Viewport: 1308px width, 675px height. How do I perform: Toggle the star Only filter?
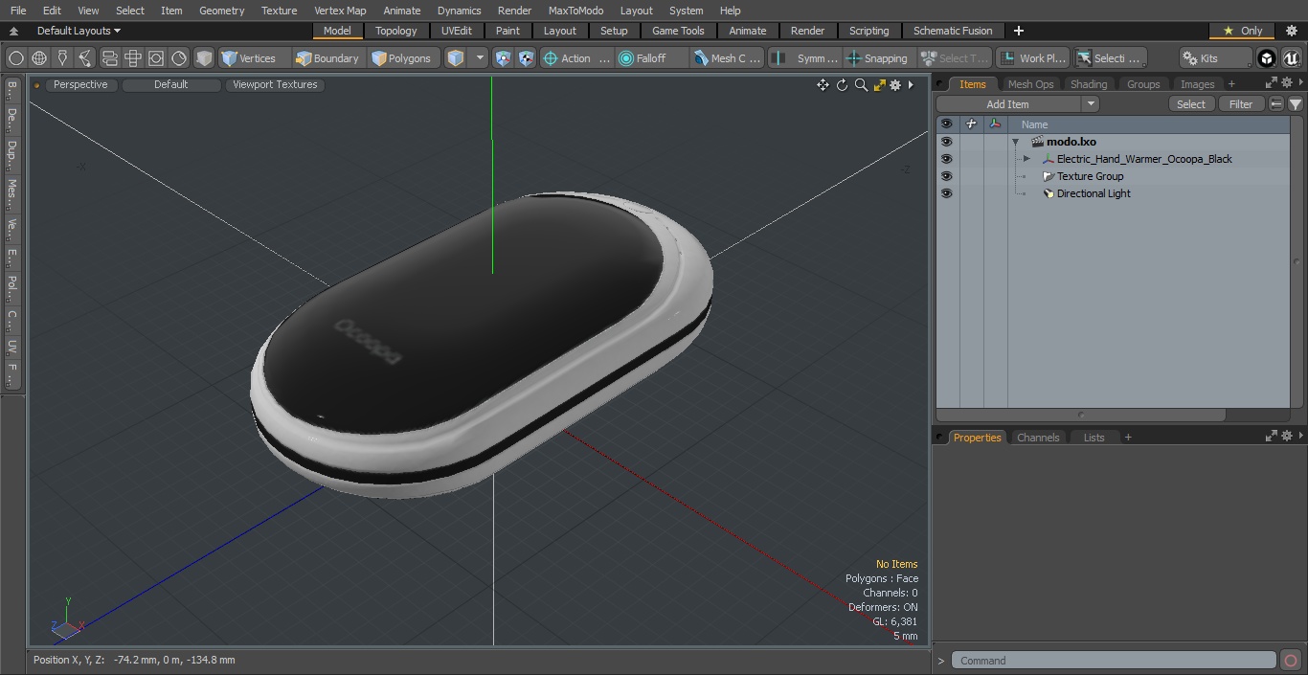click(1242, 31)
